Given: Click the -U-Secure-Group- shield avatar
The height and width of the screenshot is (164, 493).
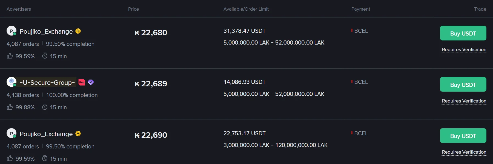Looking at the screenshot, I should click(12, 82).
